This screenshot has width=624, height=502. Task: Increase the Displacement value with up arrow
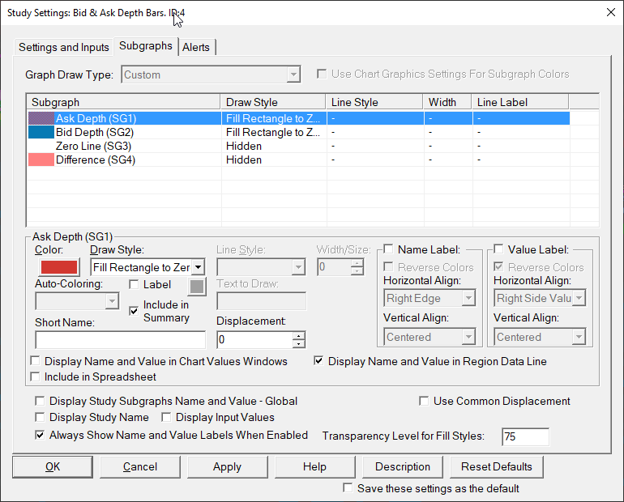point(298,336)
